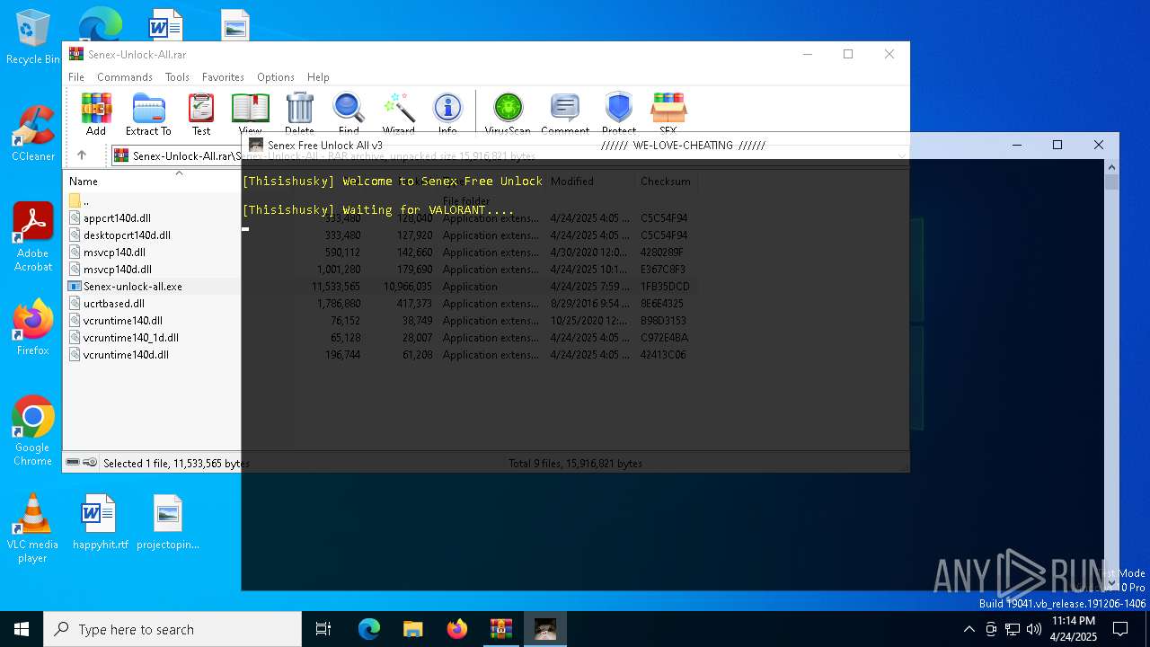
Task: Click the View toolbar icon
Action: 251,113
